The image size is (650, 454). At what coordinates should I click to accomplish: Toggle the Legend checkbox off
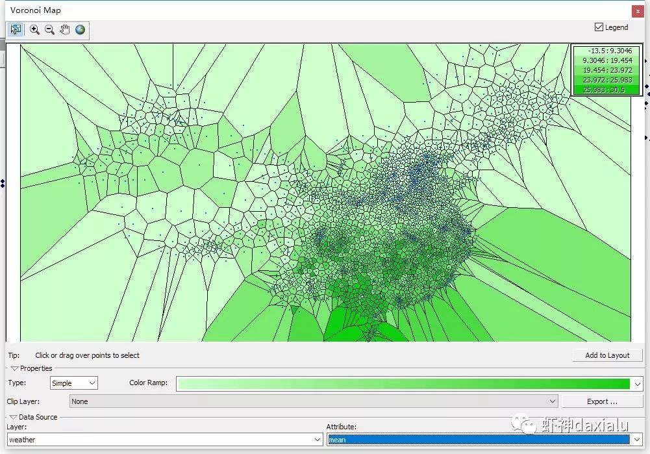point(599,27)
